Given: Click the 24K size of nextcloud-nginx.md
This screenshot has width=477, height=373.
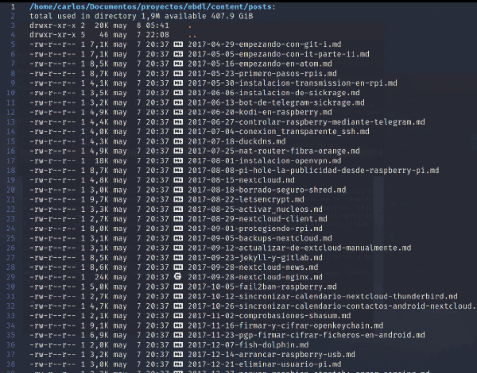Looking at the screenshot, I should (x=101, y=277).
